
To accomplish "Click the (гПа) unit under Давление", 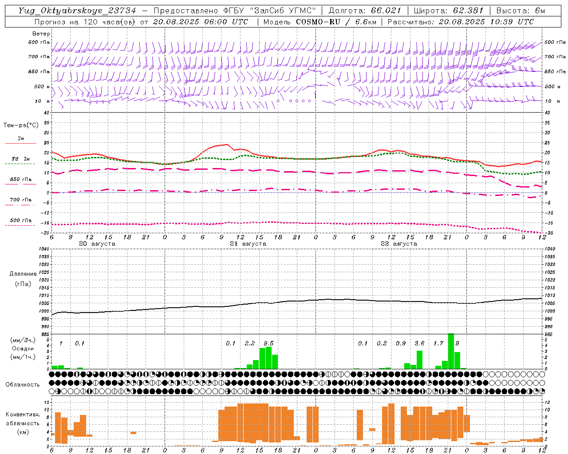I will [x=23, y=284].
